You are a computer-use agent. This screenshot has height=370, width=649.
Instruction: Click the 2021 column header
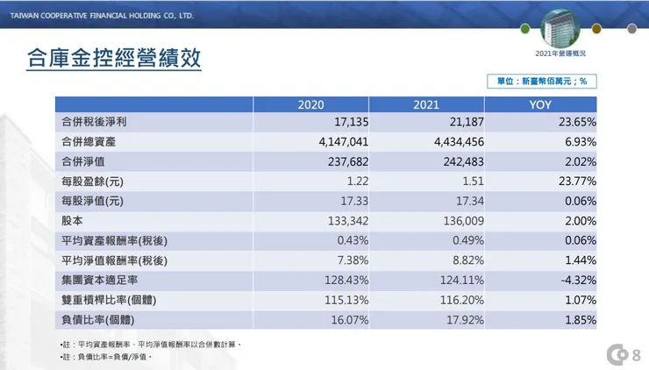(x=426, y=104)
